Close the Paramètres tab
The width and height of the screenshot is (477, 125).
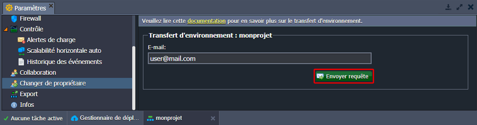(x=51, y=5)
